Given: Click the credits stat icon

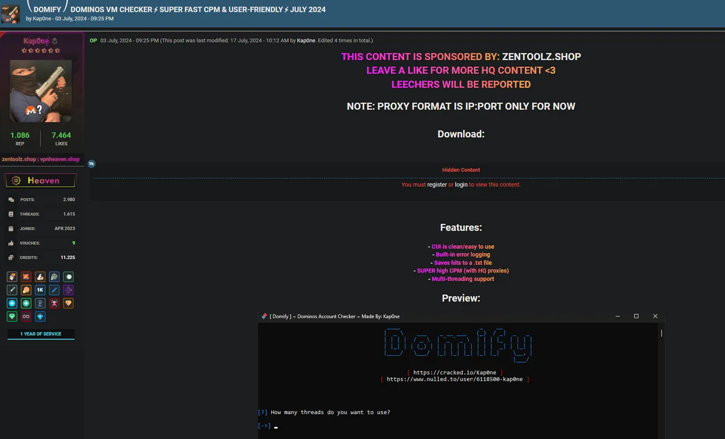Looking at the screenshot, I should point(12,257).
